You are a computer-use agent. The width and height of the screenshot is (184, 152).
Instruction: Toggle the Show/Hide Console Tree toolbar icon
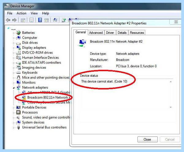pyautogui.click(x=23, y=20)
